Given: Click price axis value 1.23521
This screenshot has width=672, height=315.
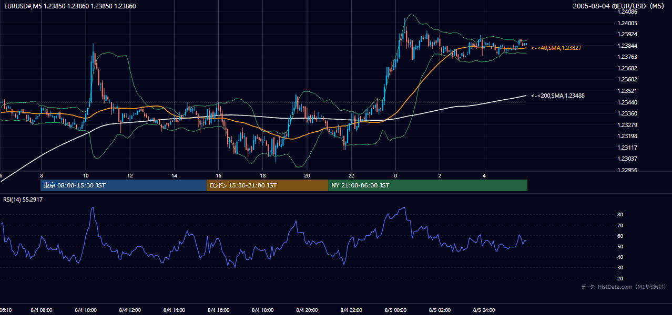Looking at the screenshot, I should coord(627,91).
